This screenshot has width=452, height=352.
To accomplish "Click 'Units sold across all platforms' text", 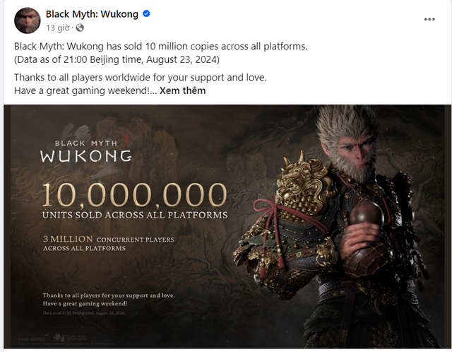I will [x=134, y=214].
